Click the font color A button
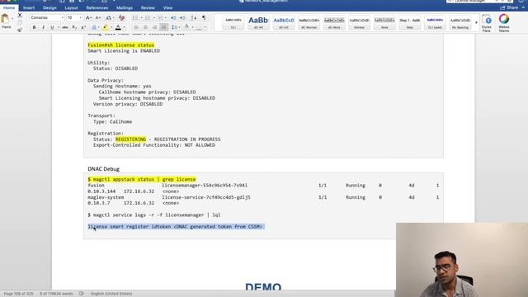The image size is (528, 297). pos(118,27)
